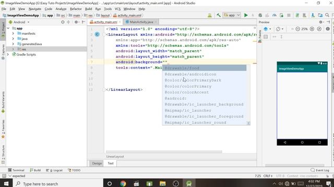Choose @mipmap/ic_launcher suggestion
Screen dimensions: 334x187
click(x=204, y=111)
